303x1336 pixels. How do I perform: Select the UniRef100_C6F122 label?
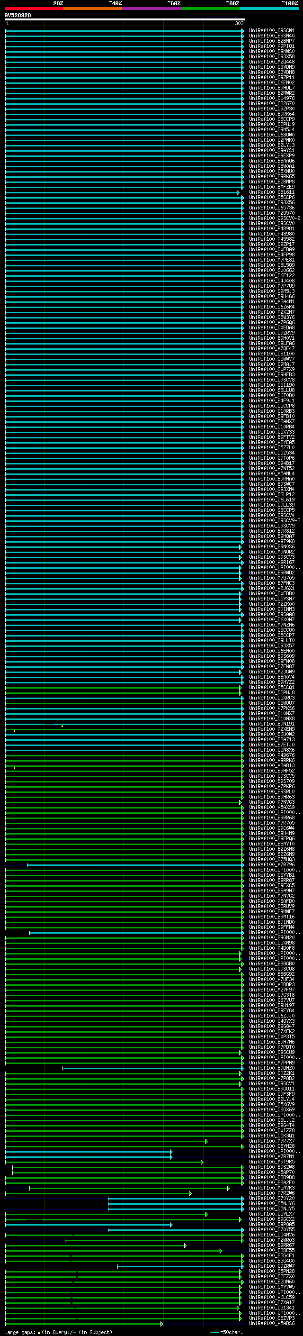coord(271,276)
